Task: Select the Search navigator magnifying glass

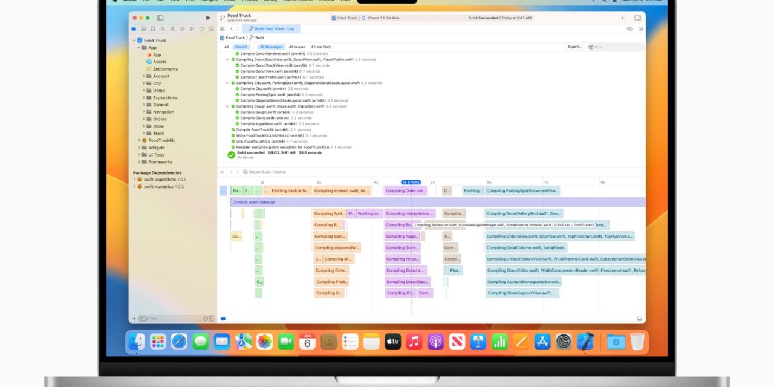Action: coord(163,29)
